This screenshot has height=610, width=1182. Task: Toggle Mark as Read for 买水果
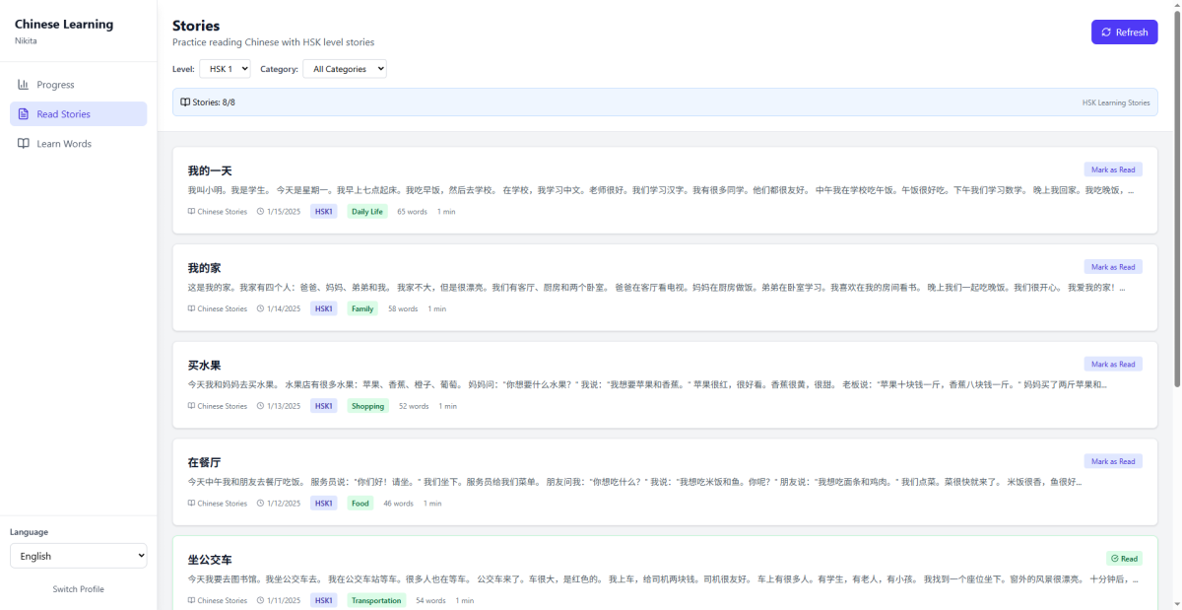coord(1113,364)
